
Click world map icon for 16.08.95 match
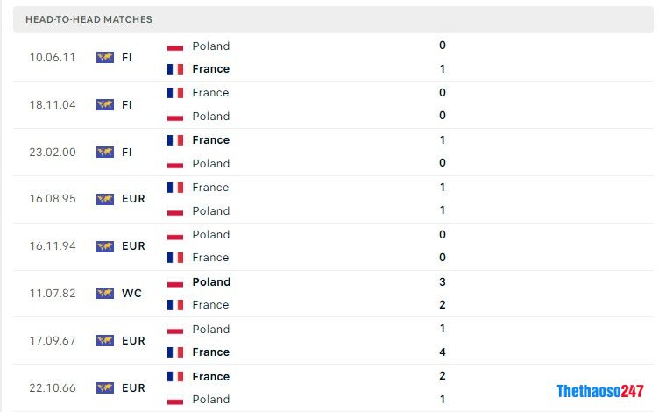[104, 199]
